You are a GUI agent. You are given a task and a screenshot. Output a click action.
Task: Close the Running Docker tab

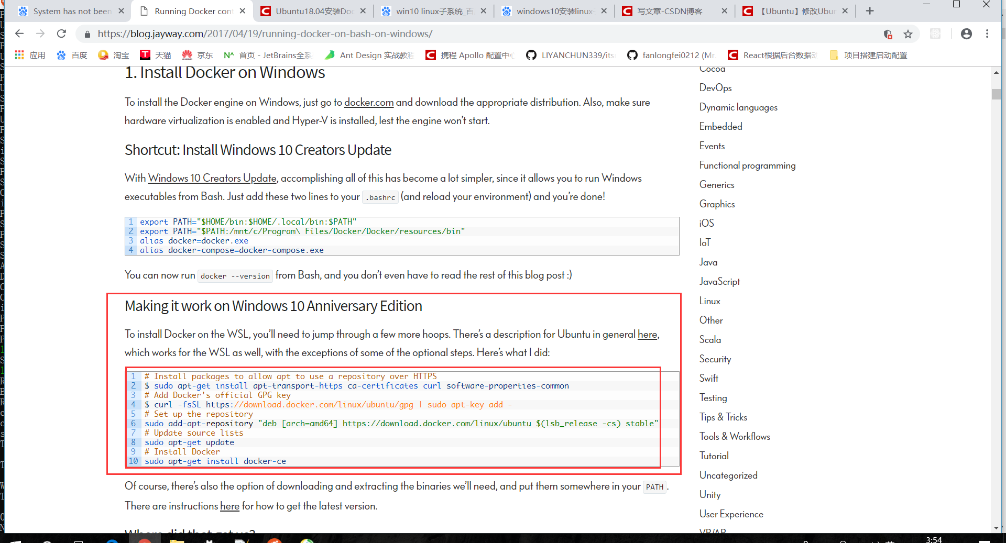coord(242,11)
